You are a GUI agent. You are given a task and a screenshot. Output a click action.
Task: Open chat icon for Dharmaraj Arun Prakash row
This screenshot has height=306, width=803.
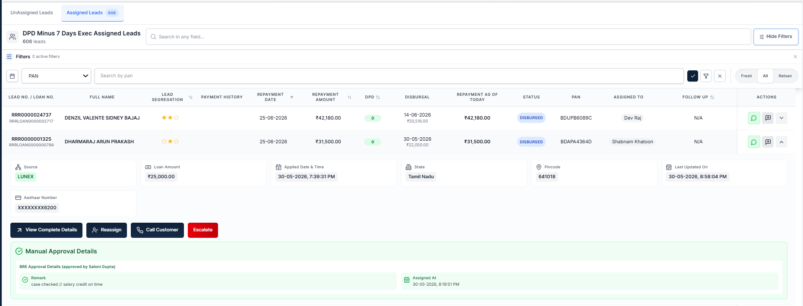click(754, 142)
